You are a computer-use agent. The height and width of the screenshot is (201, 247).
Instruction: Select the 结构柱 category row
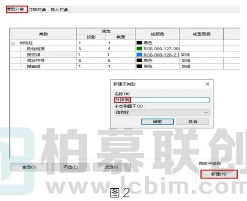[26, 43]
